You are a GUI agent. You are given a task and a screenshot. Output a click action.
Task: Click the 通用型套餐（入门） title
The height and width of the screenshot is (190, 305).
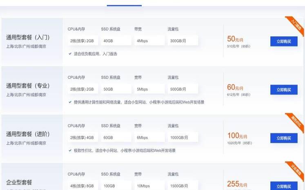pos(28,37)
